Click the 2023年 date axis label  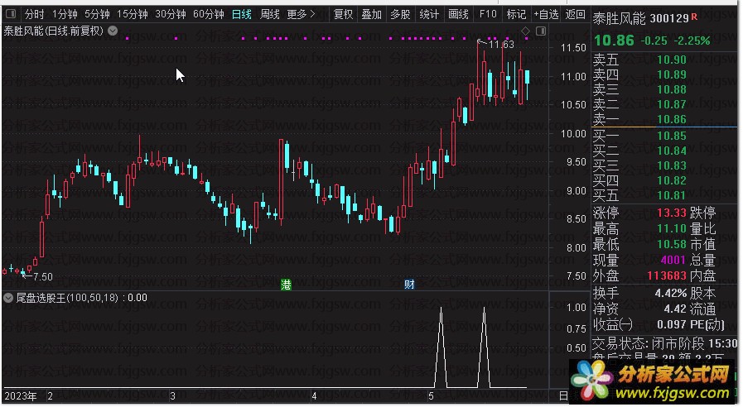[x=21, y=396]
